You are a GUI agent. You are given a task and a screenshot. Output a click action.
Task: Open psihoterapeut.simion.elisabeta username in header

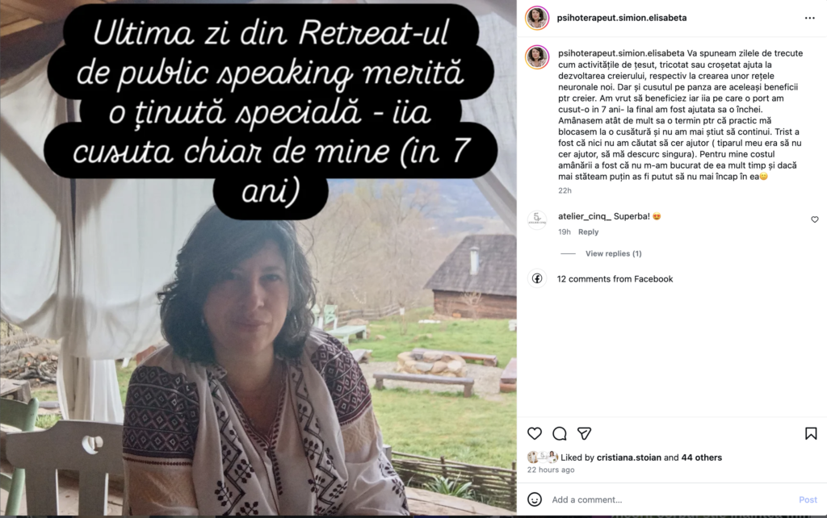(x=622, y=18)
